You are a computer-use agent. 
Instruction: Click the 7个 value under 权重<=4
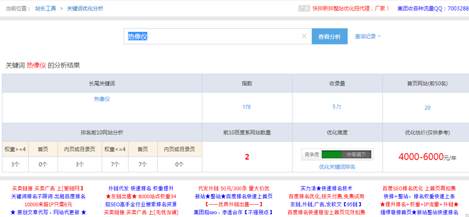point(115,164)
